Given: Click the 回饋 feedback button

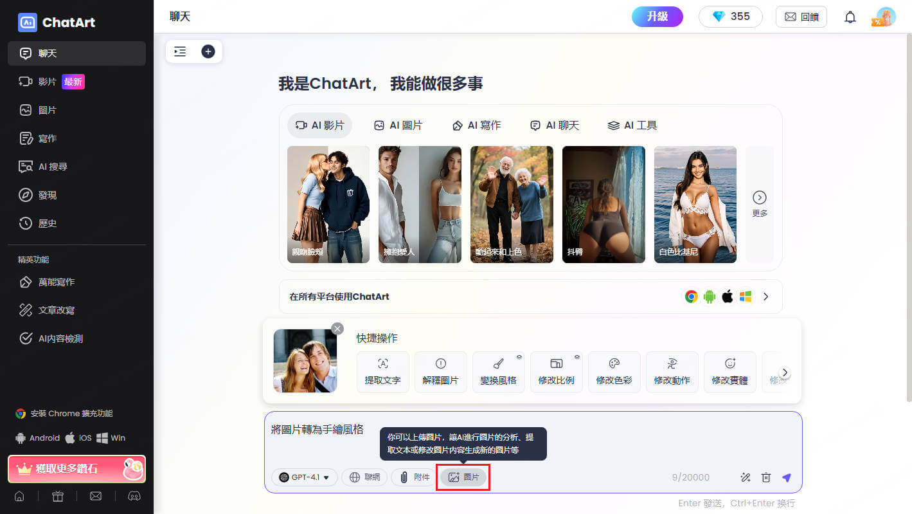Looking at the screenshot, I should pos(801,17).
